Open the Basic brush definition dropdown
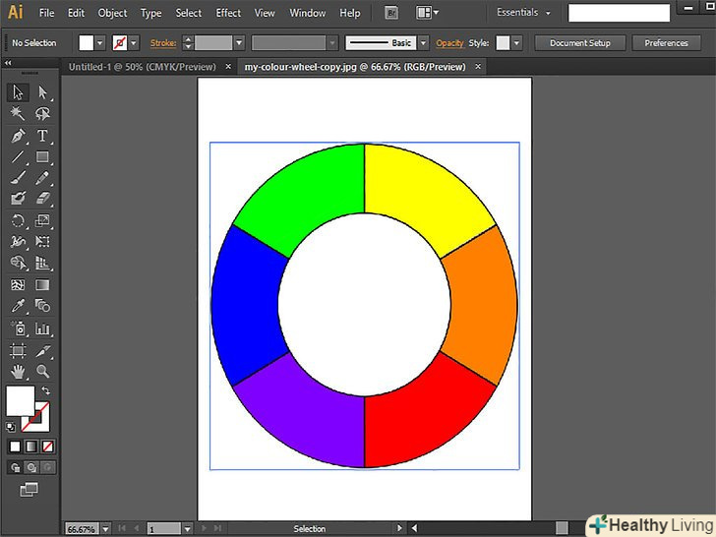This screenshot has height=537, width=716. pyautogui.click(x=423, y=43)
